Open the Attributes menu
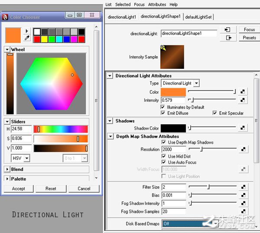This screenshot has height=233, width=260. click(x=157, y=4)
